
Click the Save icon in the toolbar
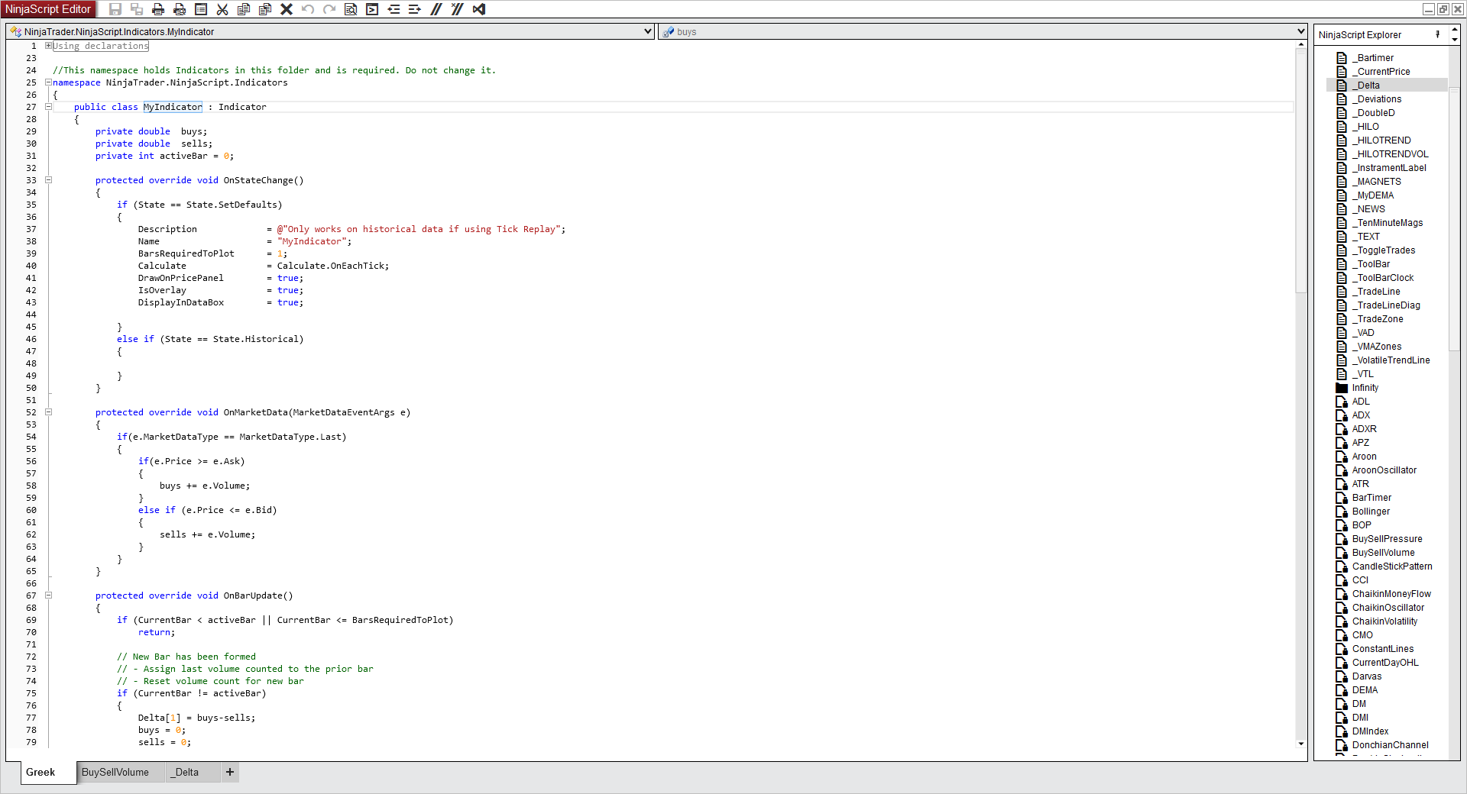point(115,9)
